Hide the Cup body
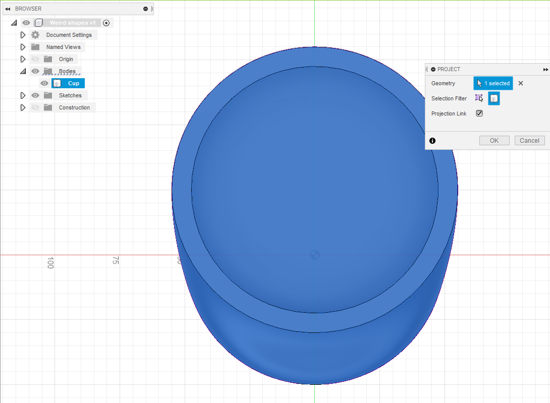This screenshot has height=403, width=550. pyautogui.click(x=44, y=84)
